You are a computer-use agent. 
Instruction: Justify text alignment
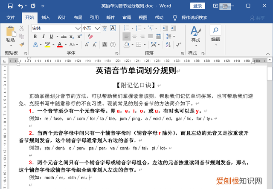151,36
